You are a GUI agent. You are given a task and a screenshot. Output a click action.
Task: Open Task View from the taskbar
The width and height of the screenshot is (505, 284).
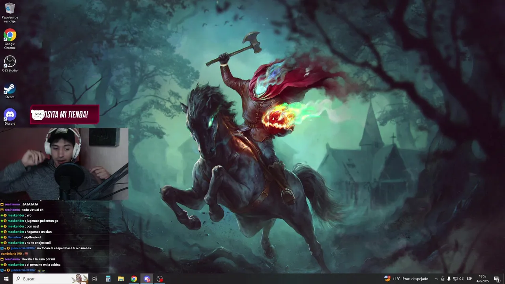click(x=95, y=279)
